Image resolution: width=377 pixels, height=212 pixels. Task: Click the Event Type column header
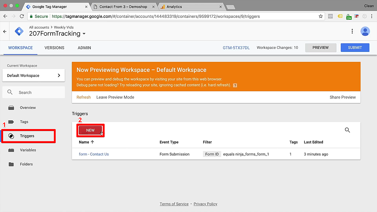[169, 142]
